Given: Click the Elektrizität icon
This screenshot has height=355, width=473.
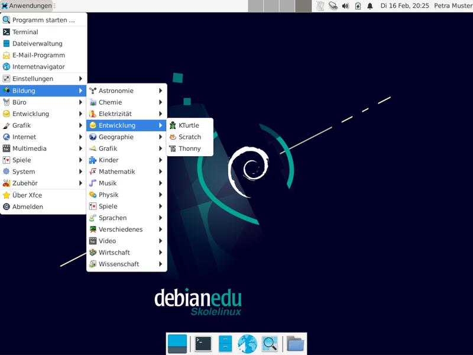Looking at the screenshot, I should click(x=93, y=114).
